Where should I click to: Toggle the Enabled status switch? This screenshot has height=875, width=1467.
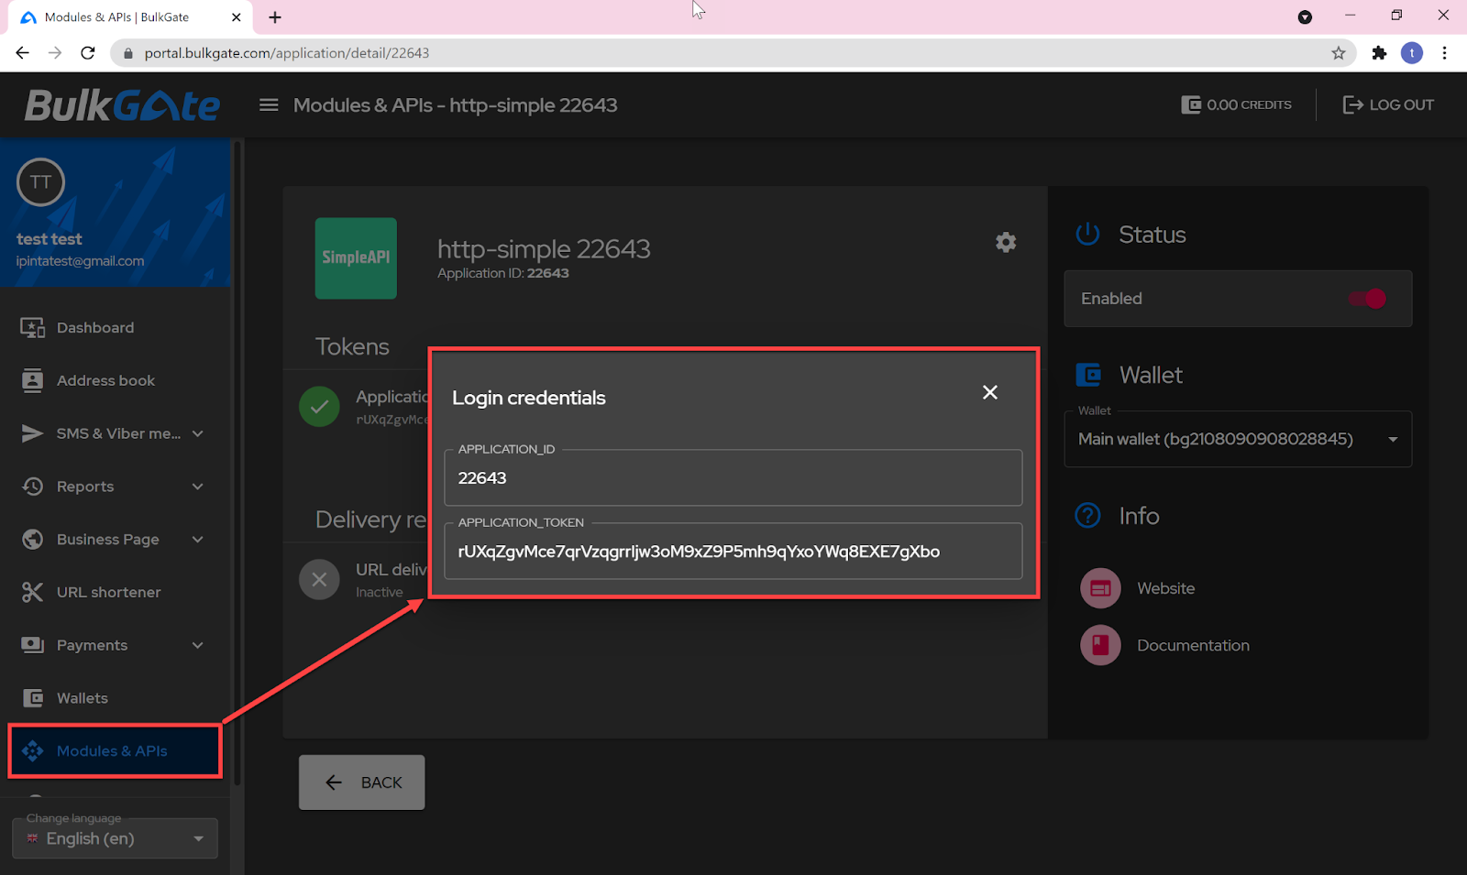pos(1367,299)
